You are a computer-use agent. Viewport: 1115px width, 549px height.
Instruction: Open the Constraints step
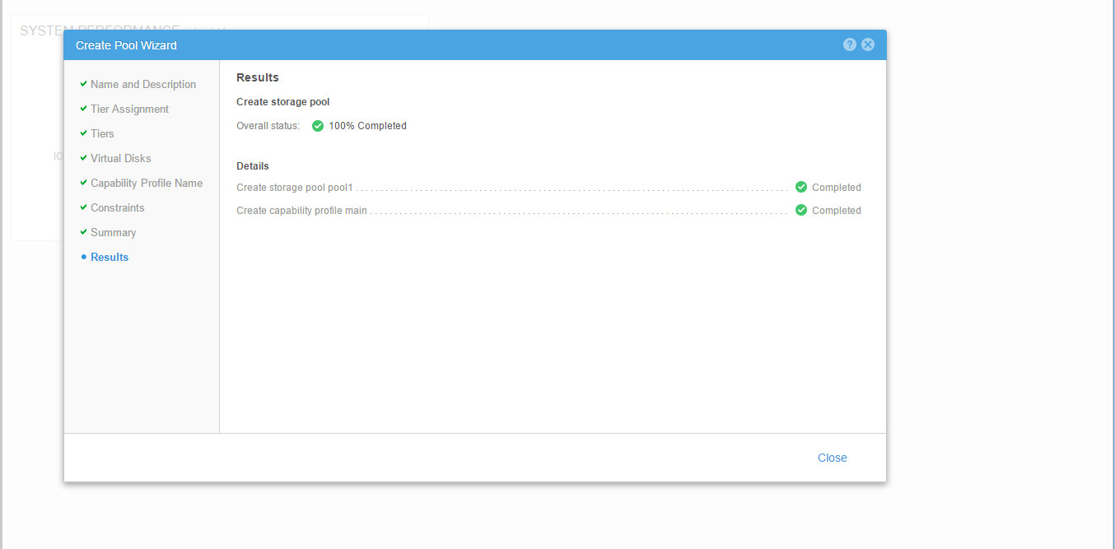118,207
